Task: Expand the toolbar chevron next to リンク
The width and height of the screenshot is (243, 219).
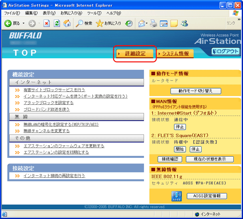Action: coord(239,19)
